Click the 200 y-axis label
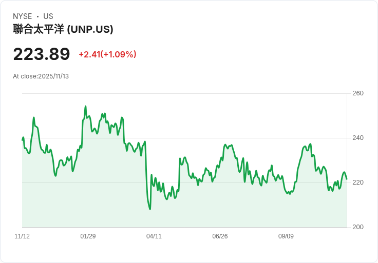 (358, 227)
